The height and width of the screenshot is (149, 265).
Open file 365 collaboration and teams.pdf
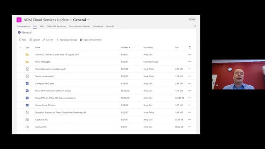tap(51, 69)
